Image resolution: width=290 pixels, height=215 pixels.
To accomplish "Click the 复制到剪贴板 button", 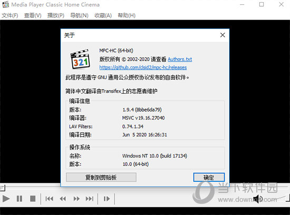I will coord(101,178).
